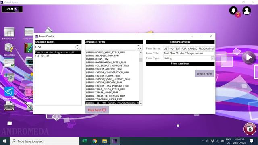Show hidden system tray icons

pyautogui.click(x=203, y=141)
